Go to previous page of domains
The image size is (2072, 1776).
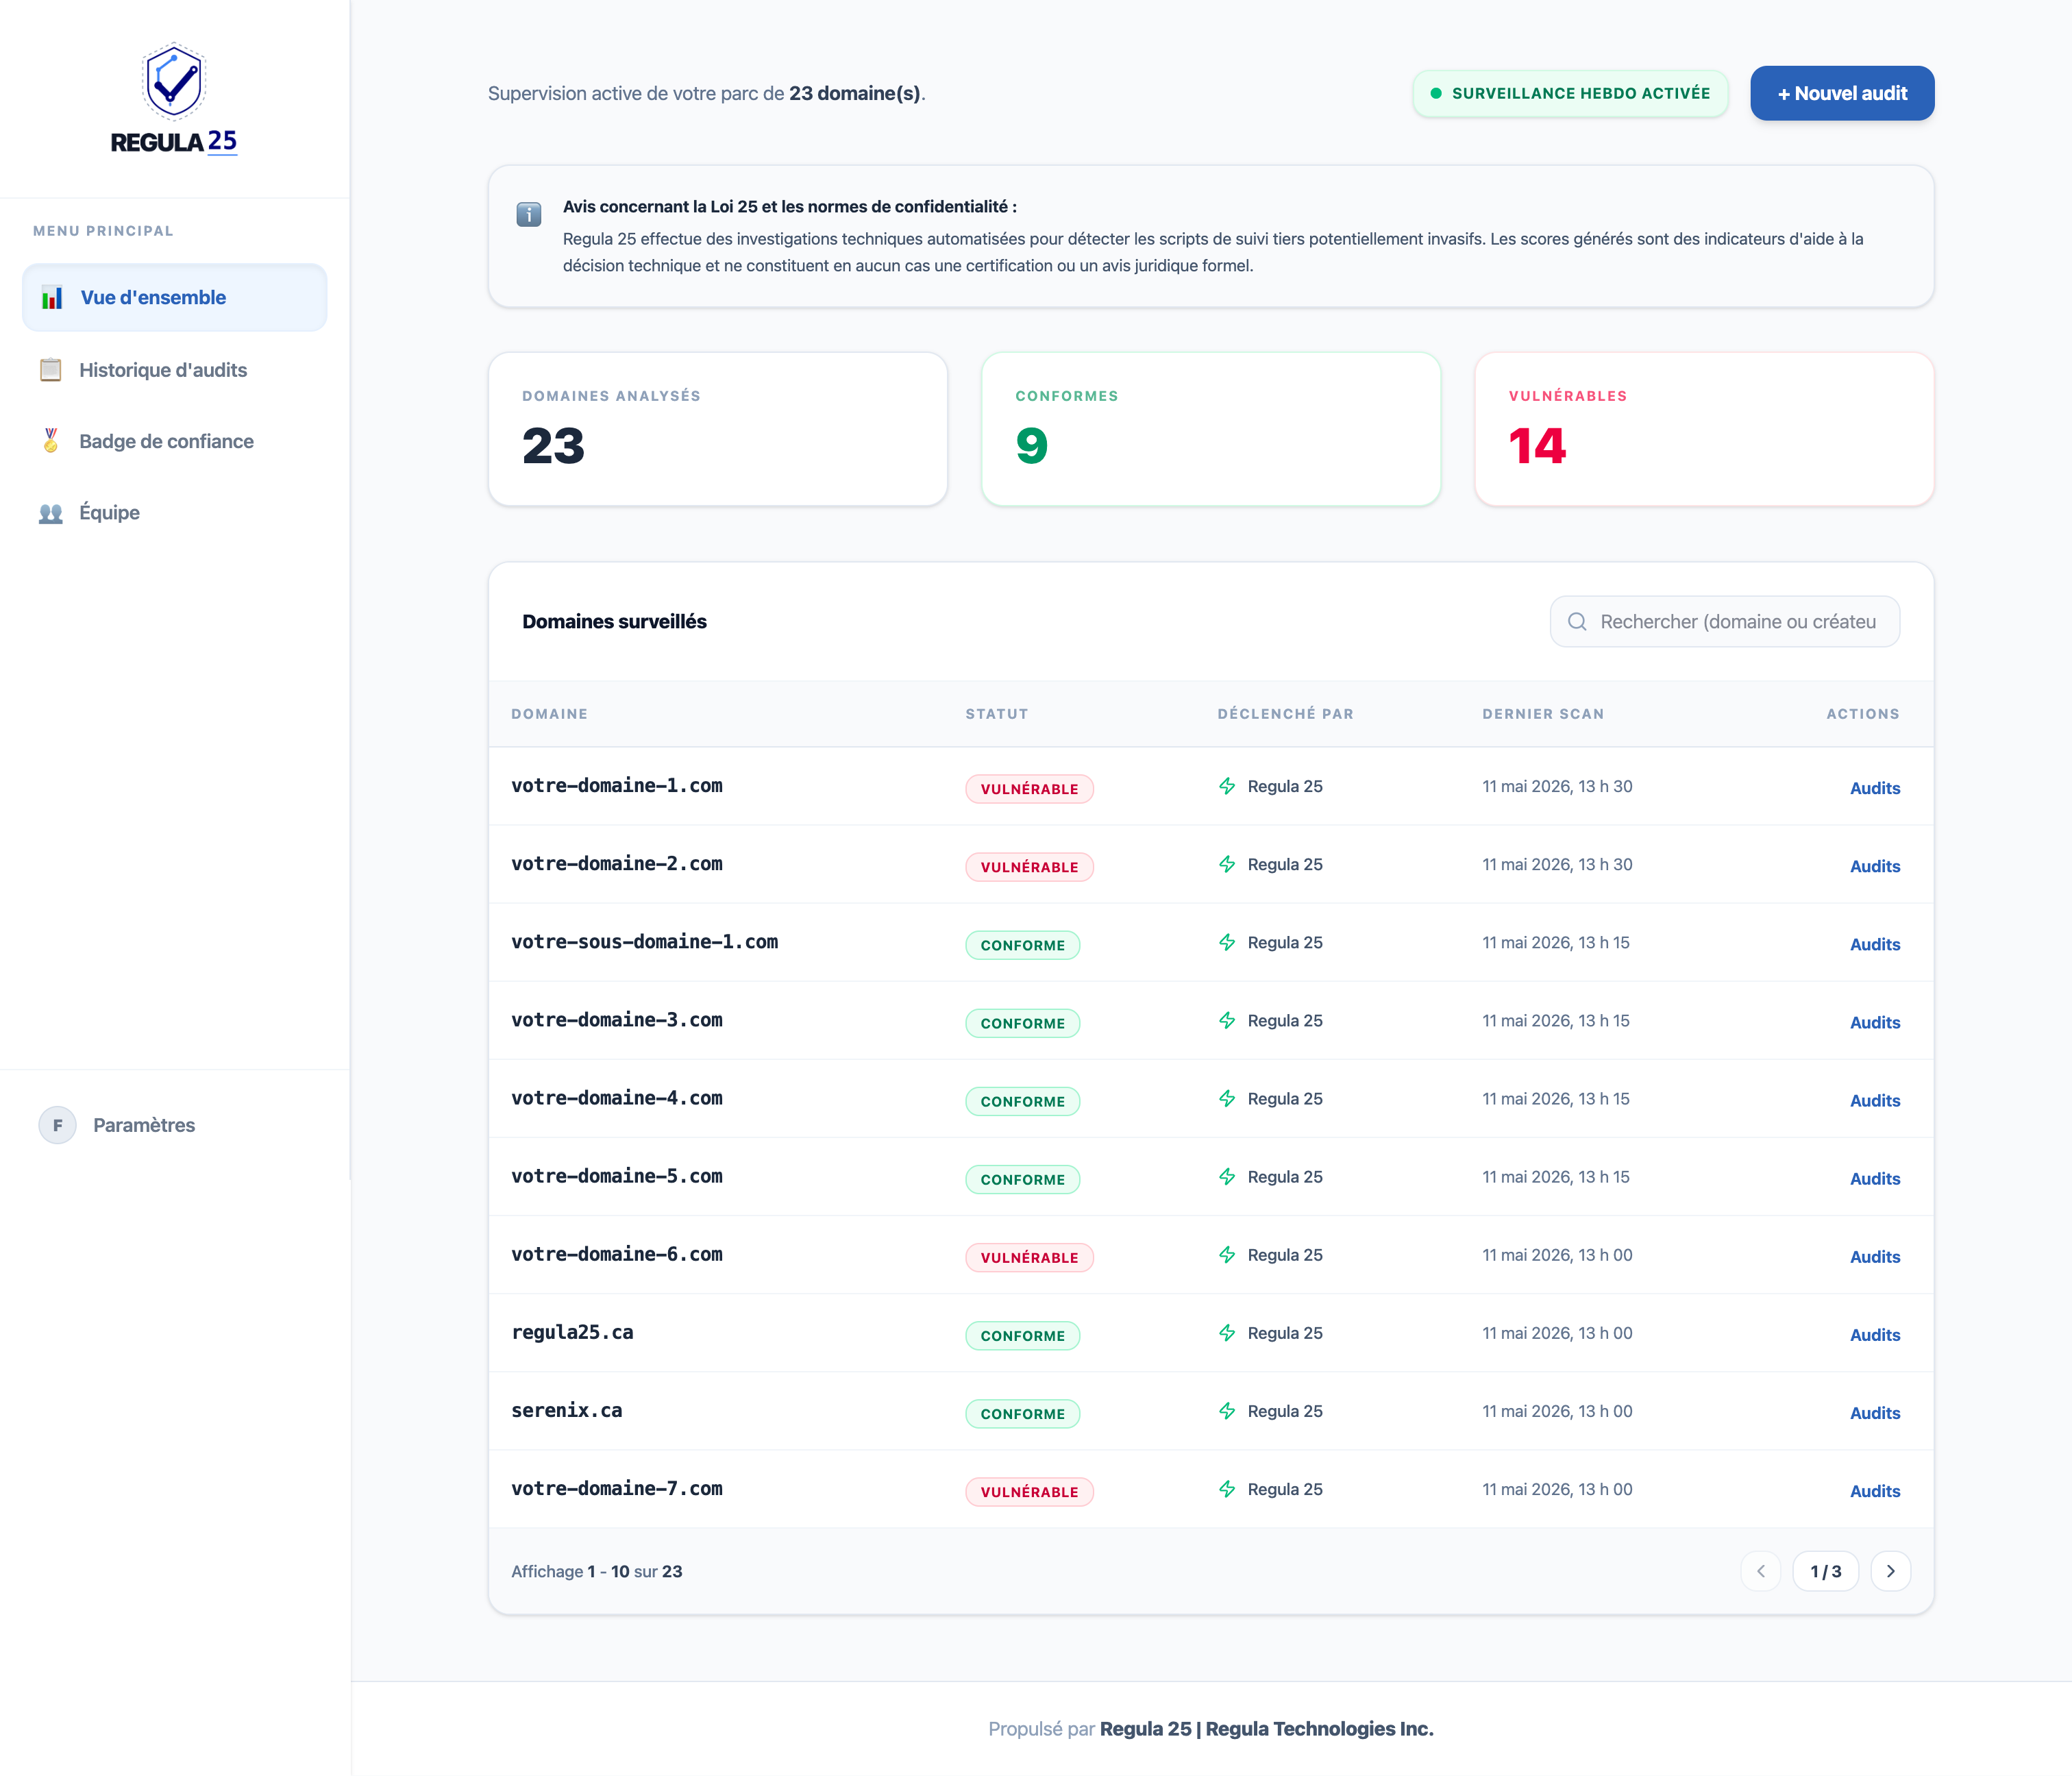pos(1761,1571)
